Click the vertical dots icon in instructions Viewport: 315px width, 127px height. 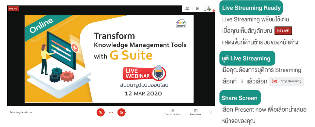tap(242, 82)
